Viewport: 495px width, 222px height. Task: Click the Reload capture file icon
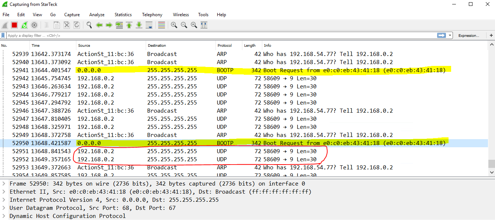coord(77,25)
